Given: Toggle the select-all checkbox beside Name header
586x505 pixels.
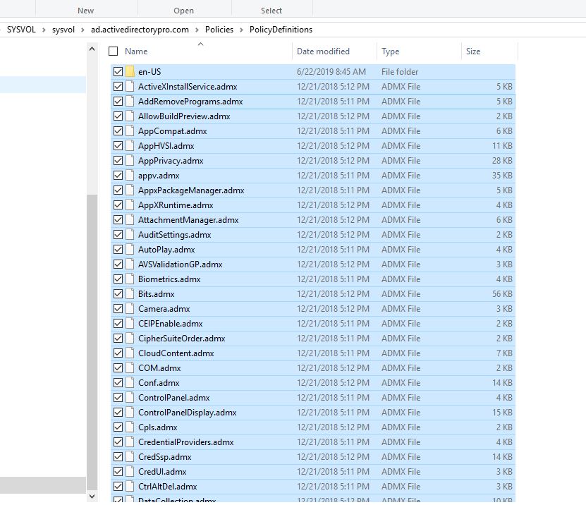Looking at the screenshot, I should pyautogui.click(x=114, y=51).
